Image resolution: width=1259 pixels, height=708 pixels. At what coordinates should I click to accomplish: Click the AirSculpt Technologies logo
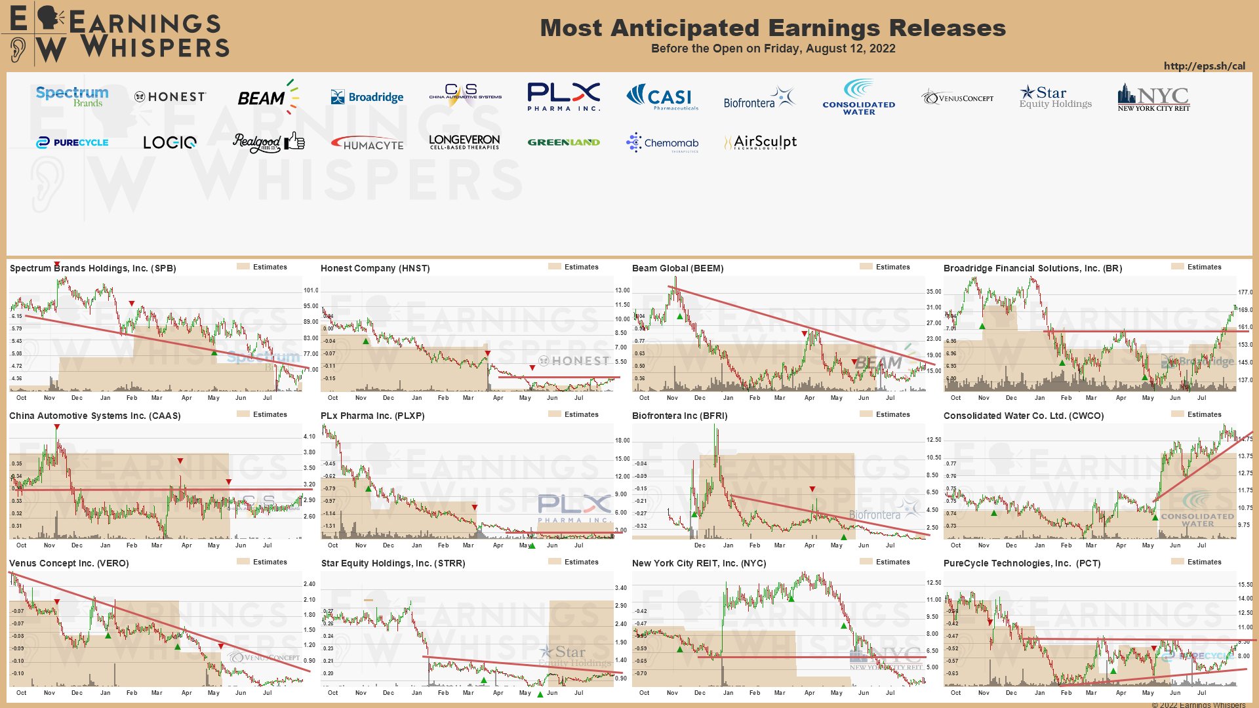coord(761,142)
